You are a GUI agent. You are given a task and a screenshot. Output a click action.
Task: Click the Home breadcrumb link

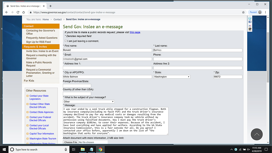45,20
